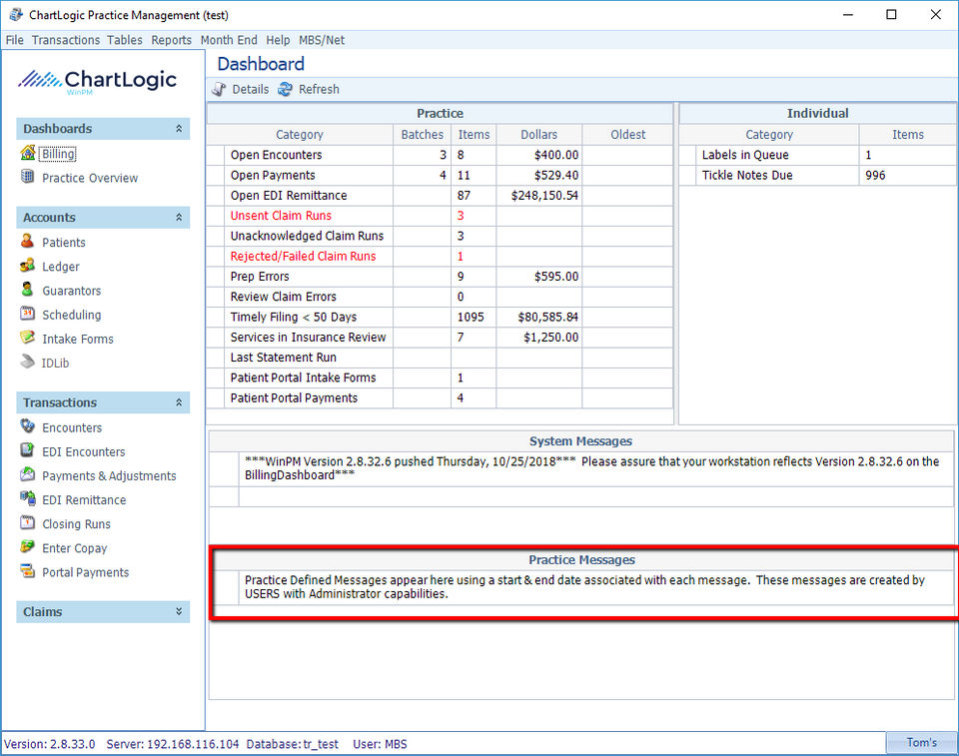Click the ChartLogic app icon in title bar
The height and width of the screenshot is (756, 959).
coord(15,15)
